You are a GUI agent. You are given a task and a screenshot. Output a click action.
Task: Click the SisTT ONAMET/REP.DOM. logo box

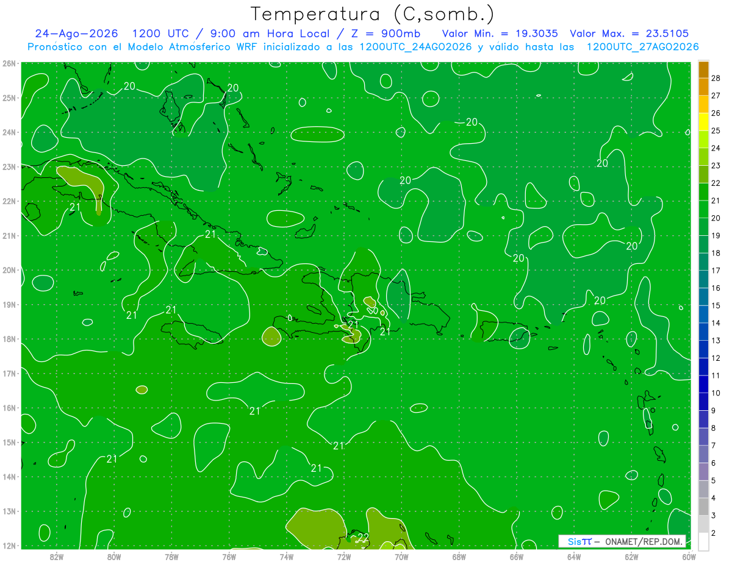coord(622,541)
